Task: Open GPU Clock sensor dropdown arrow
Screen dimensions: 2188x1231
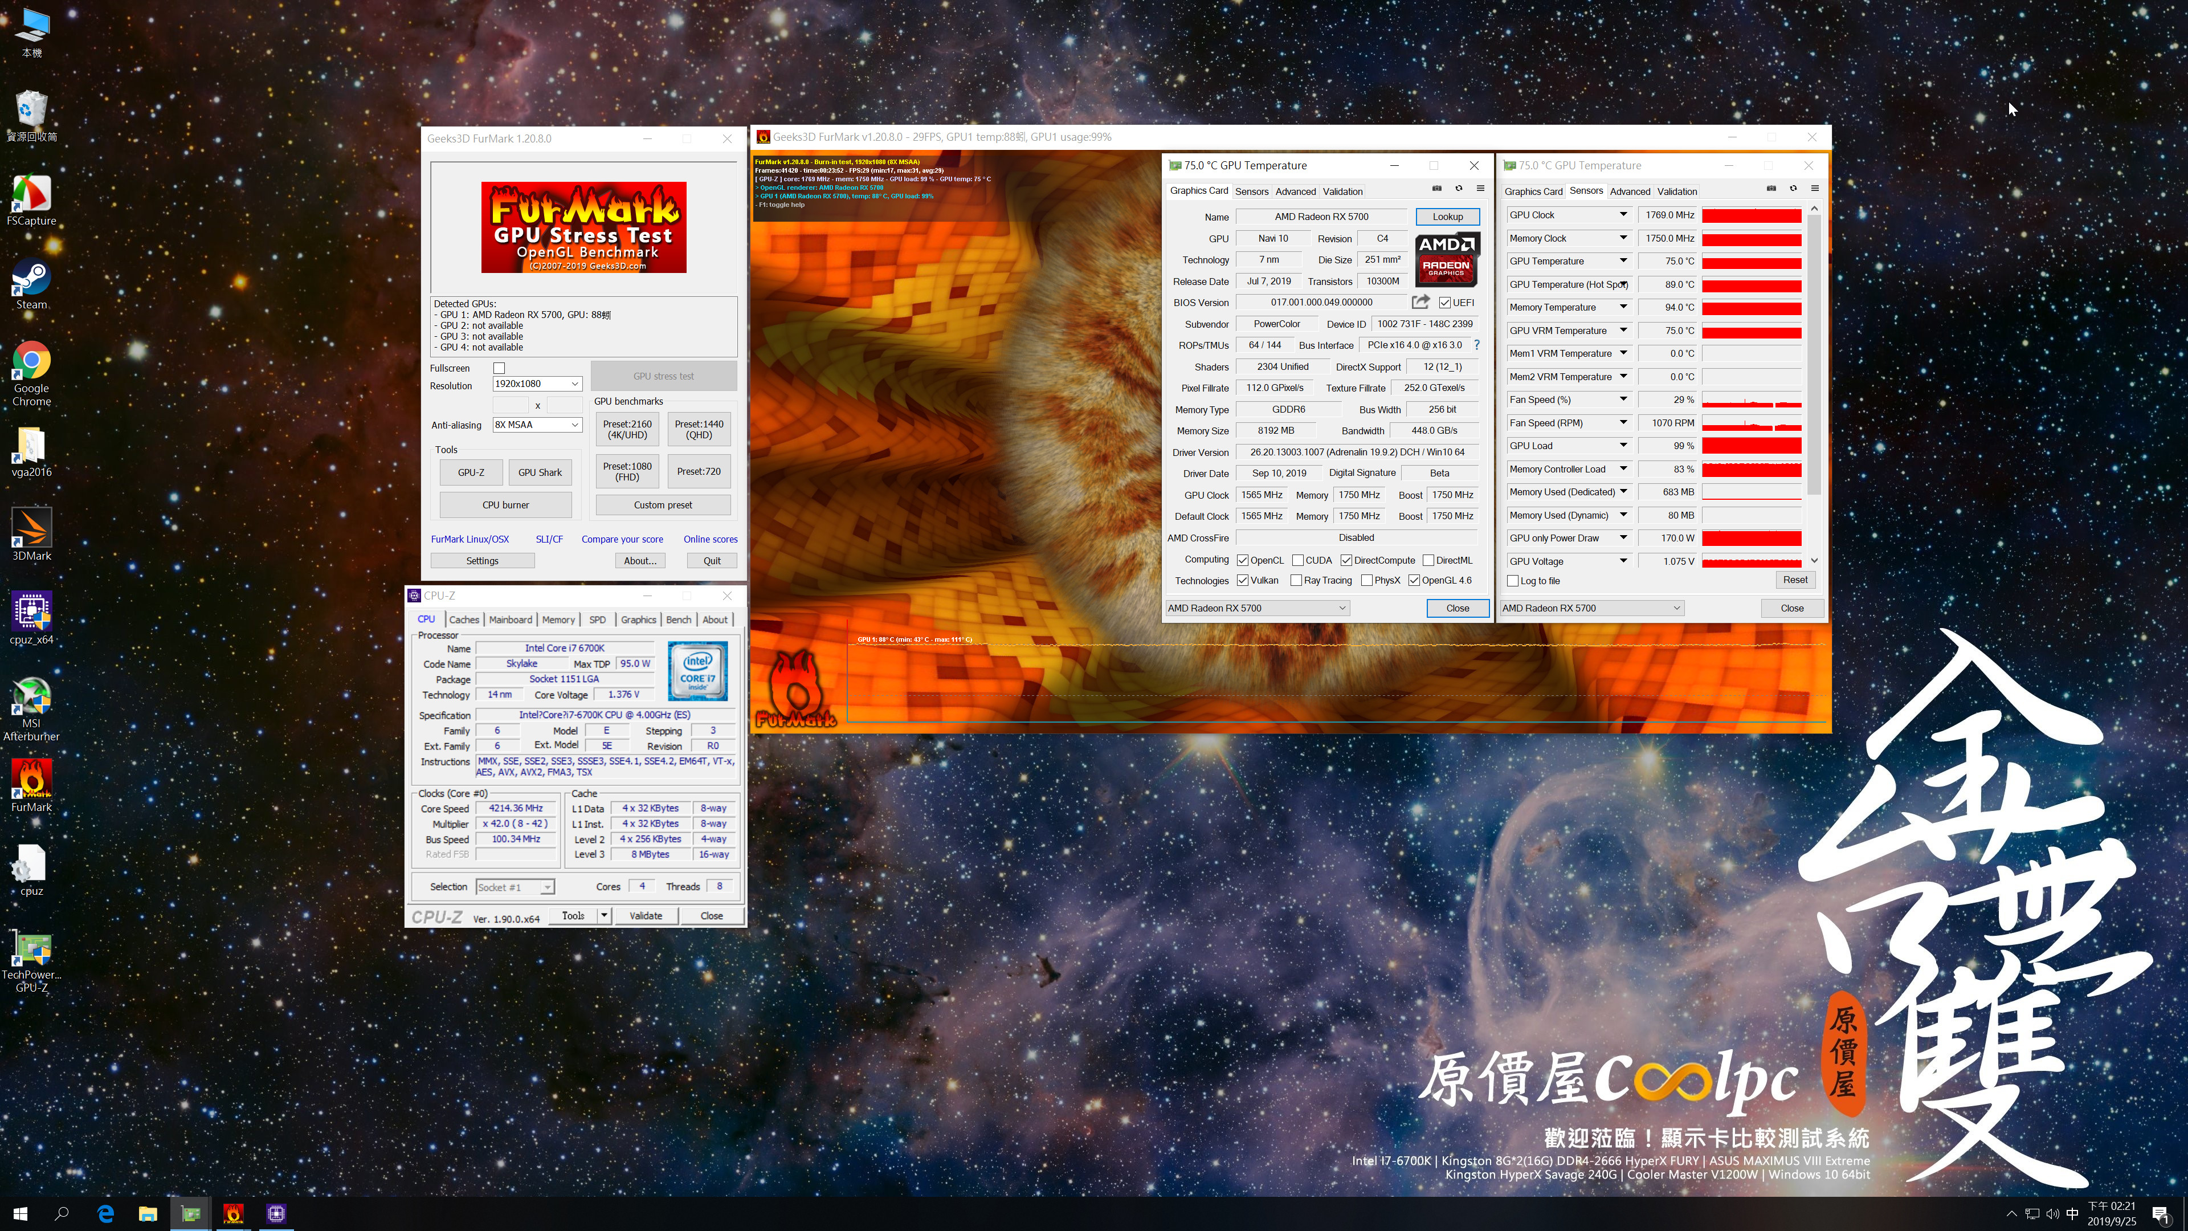Action: 1623,215
